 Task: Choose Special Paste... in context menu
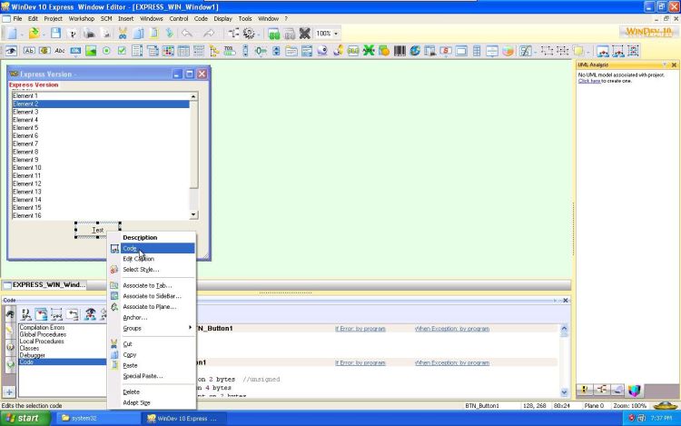152,376
